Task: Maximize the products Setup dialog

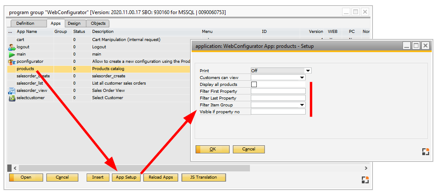Action: [415, 46]
